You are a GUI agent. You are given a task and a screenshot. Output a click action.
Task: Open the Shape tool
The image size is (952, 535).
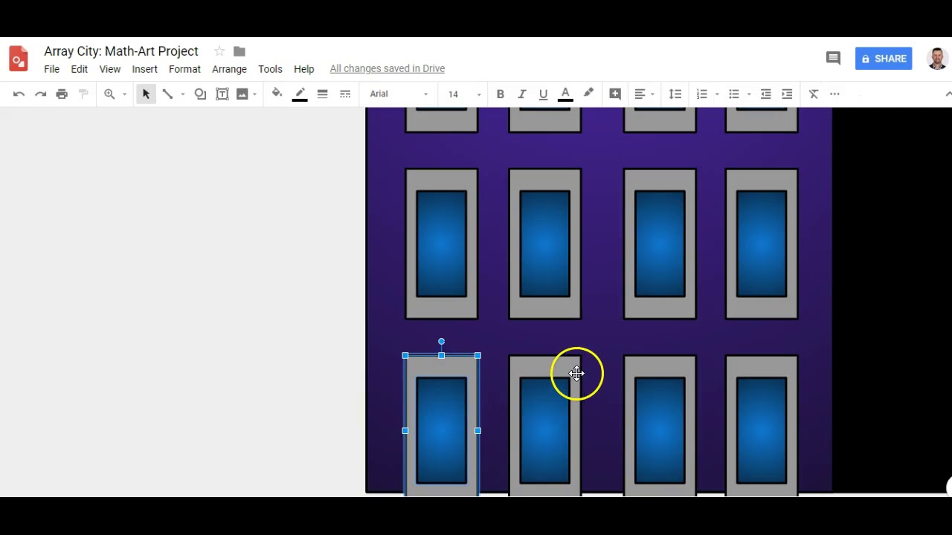(x=200, y=94)
